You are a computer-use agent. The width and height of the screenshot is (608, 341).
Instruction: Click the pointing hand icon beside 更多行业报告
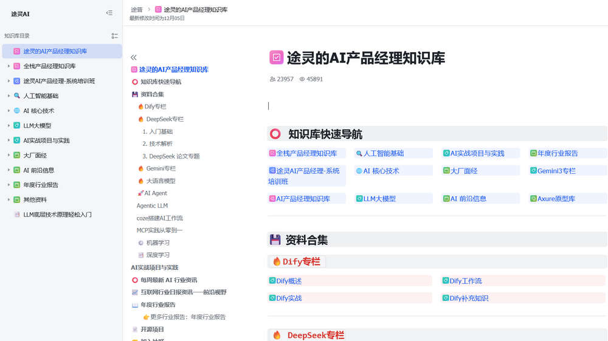click(x=146, y=317)
